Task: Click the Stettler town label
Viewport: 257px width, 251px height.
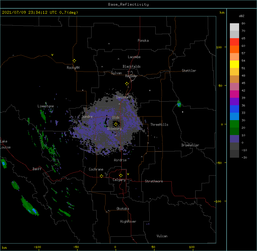Action: 189,71
